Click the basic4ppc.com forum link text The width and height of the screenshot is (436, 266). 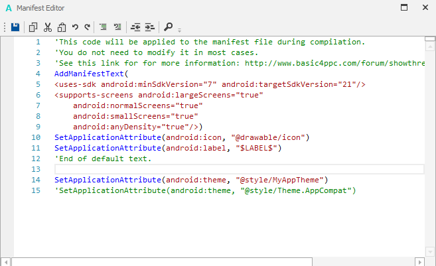[334, 63]
